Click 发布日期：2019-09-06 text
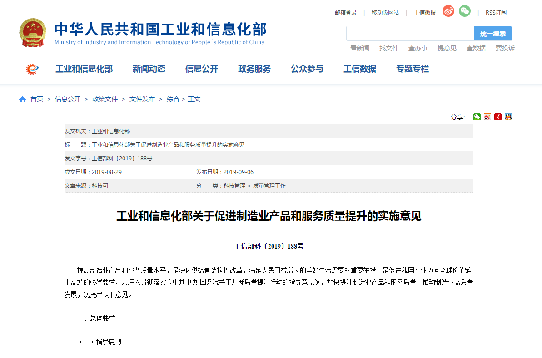 225,172
